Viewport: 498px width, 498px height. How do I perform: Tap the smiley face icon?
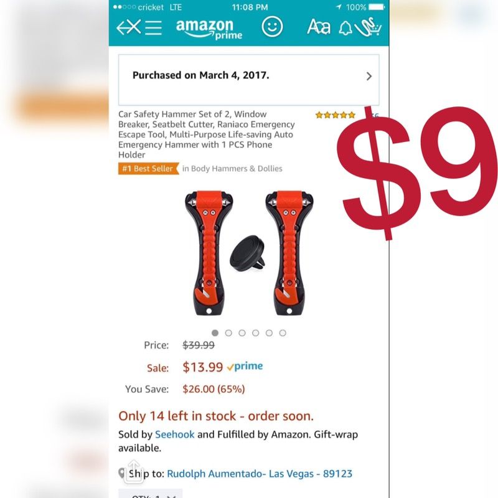(272, 27)
